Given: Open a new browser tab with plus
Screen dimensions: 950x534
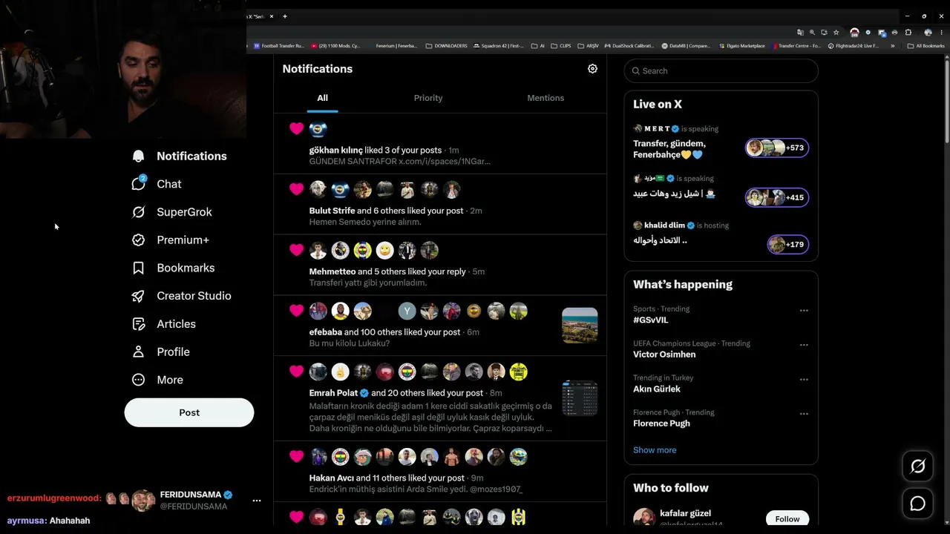Looking at the screenshot, I should [285, 16].
